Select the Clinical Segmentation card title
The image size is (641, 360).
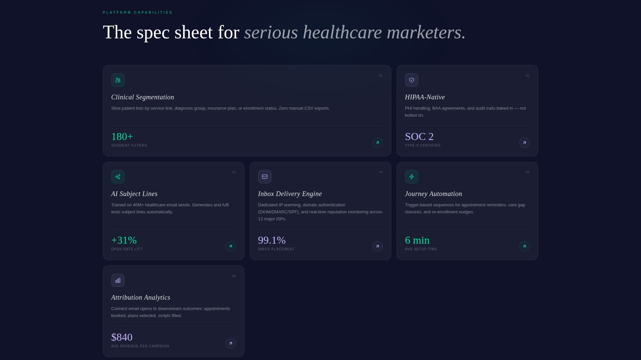143,97
